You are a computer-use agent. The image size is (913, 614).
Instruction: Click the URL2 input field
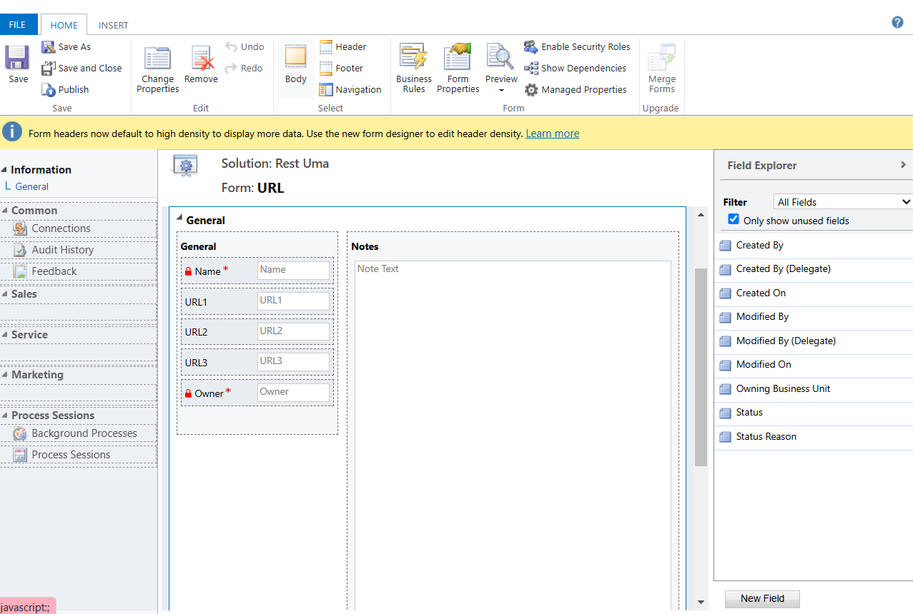(294, 331)
